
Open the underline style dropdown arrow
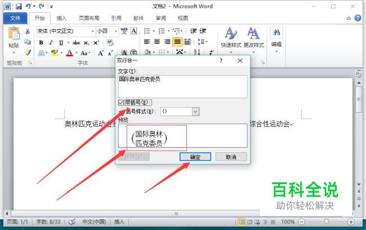pyautogui.click(x=68, y=42)
